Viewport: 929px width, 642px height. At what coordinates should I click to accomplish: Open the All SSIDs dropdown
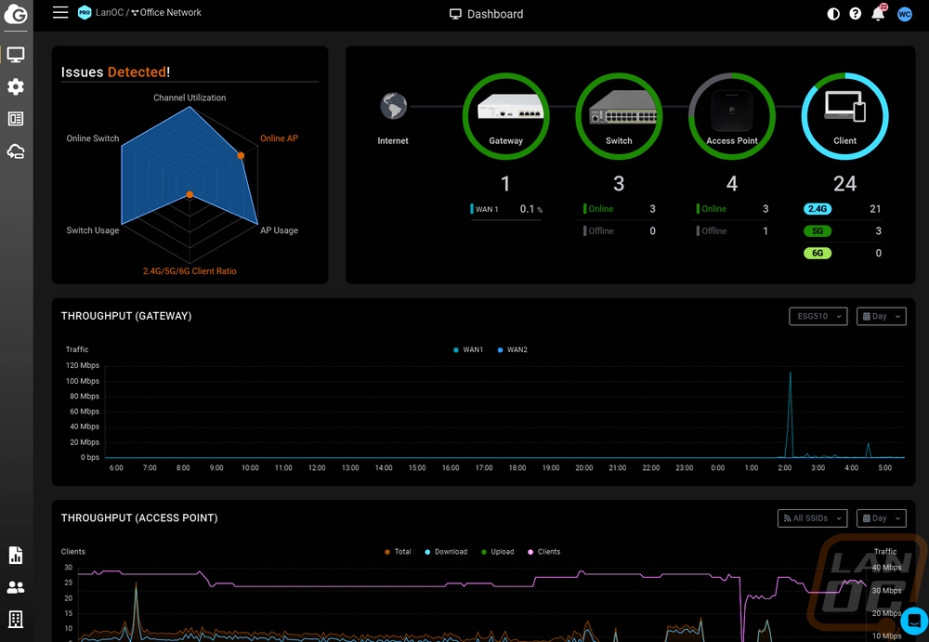click(x=812, y=518)
